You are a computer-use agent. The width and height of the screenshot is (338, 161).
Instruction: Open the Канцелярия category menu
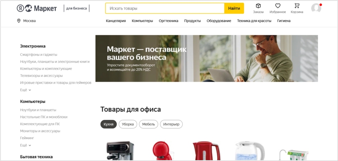tap(116, 21)
